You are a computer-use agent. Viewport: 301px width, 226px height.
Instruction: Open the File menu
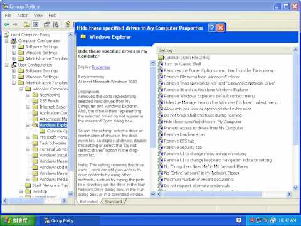[8, 16]
